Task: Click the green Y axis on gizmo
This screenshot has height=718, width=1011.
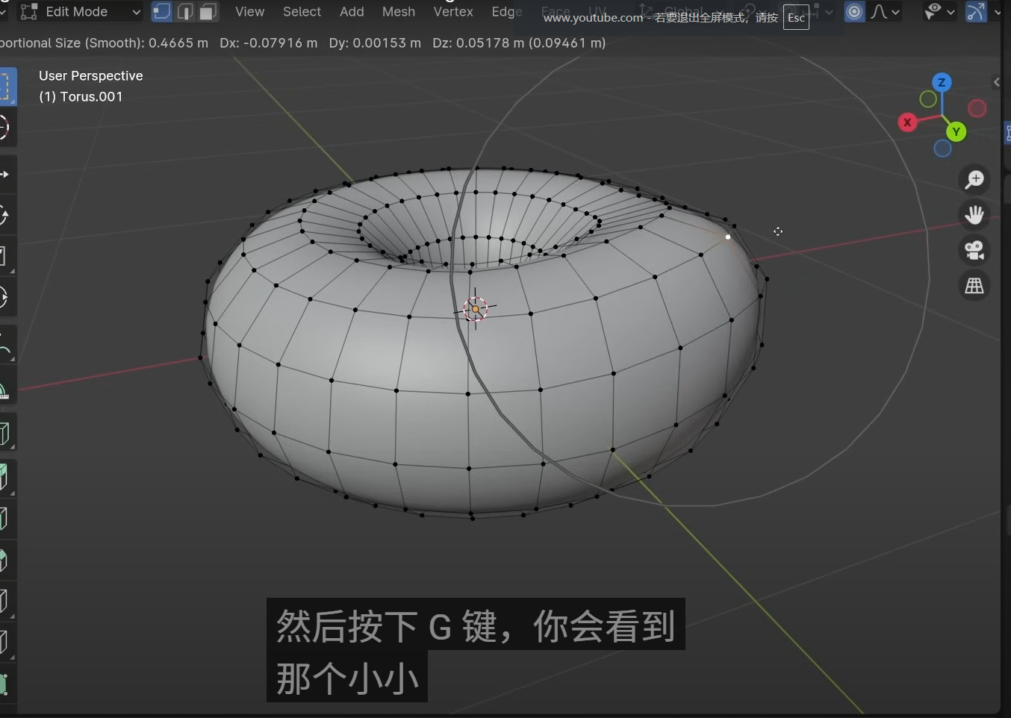Action: coord(956,132)
